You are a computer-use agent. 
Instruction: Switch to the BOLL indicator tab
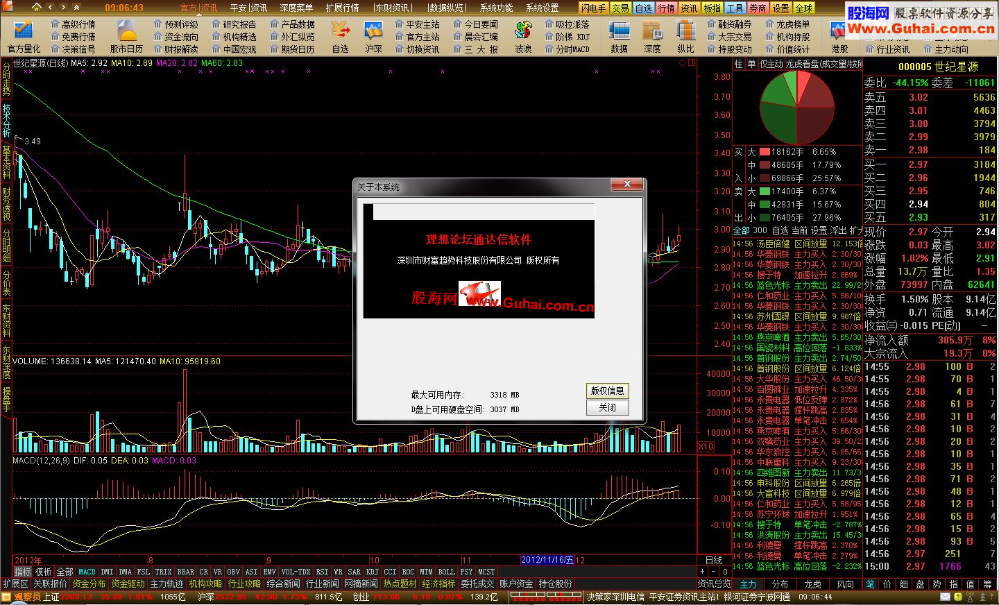[x=446, y=572]
